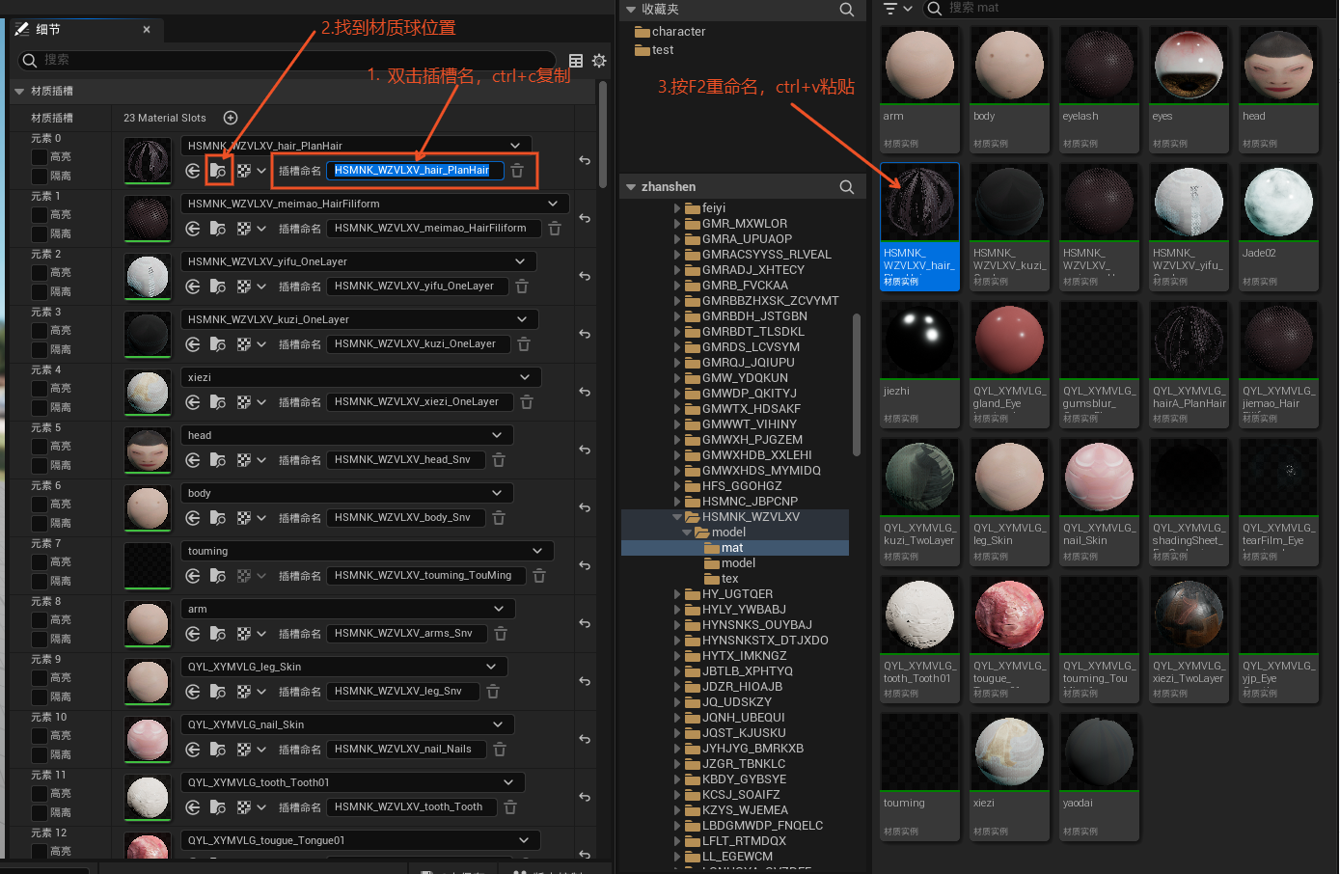This screenshot has height=874, width=1340.
Task: Open the details panel settings gear
Action: click(599, 61)
